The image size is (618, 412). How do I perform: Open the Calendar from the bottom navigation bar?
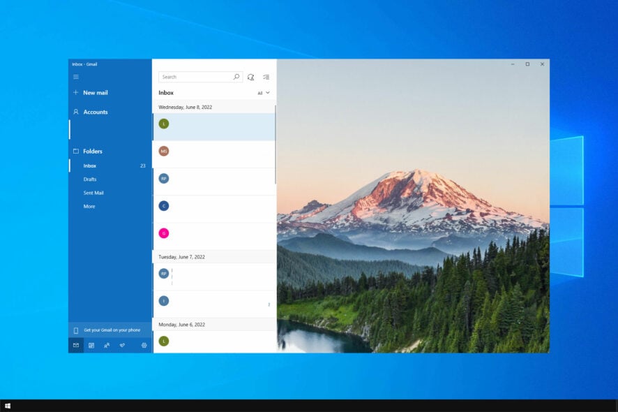tap(91, 344)
